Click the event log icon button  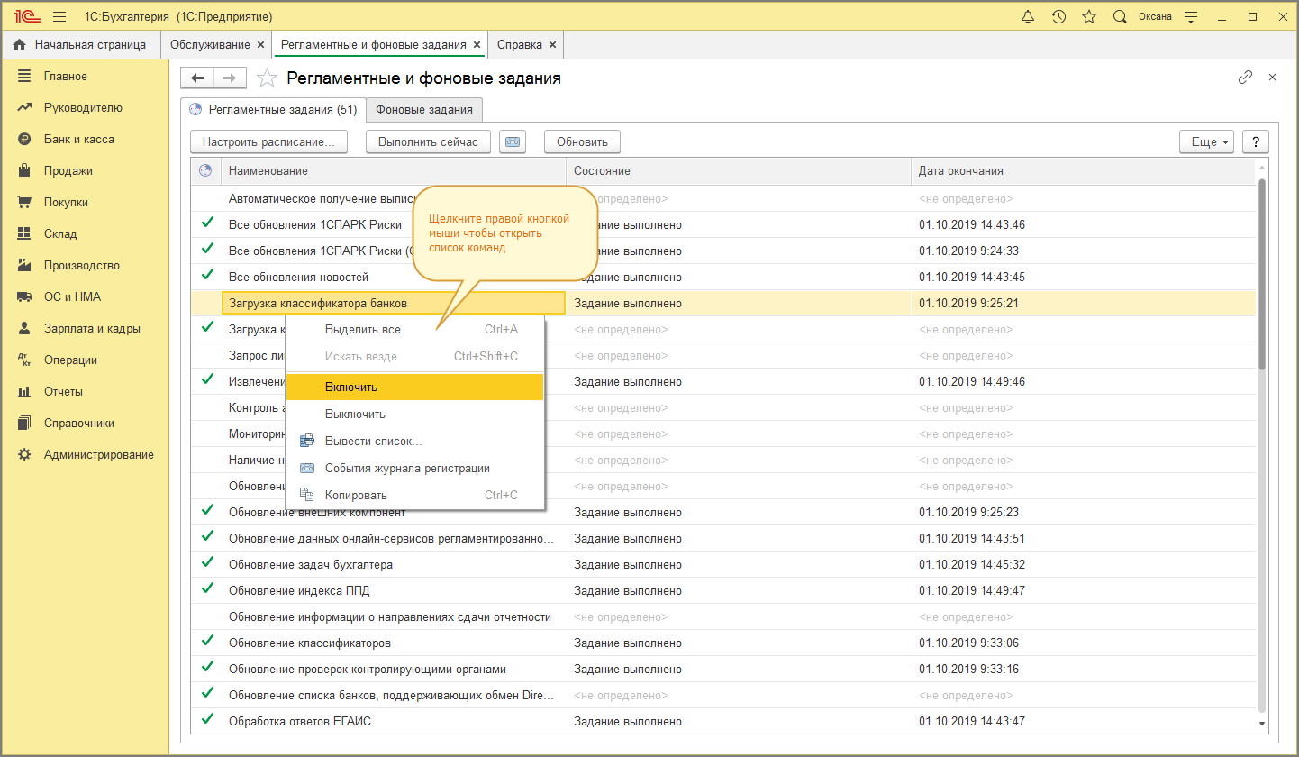(x=513, y=141)
